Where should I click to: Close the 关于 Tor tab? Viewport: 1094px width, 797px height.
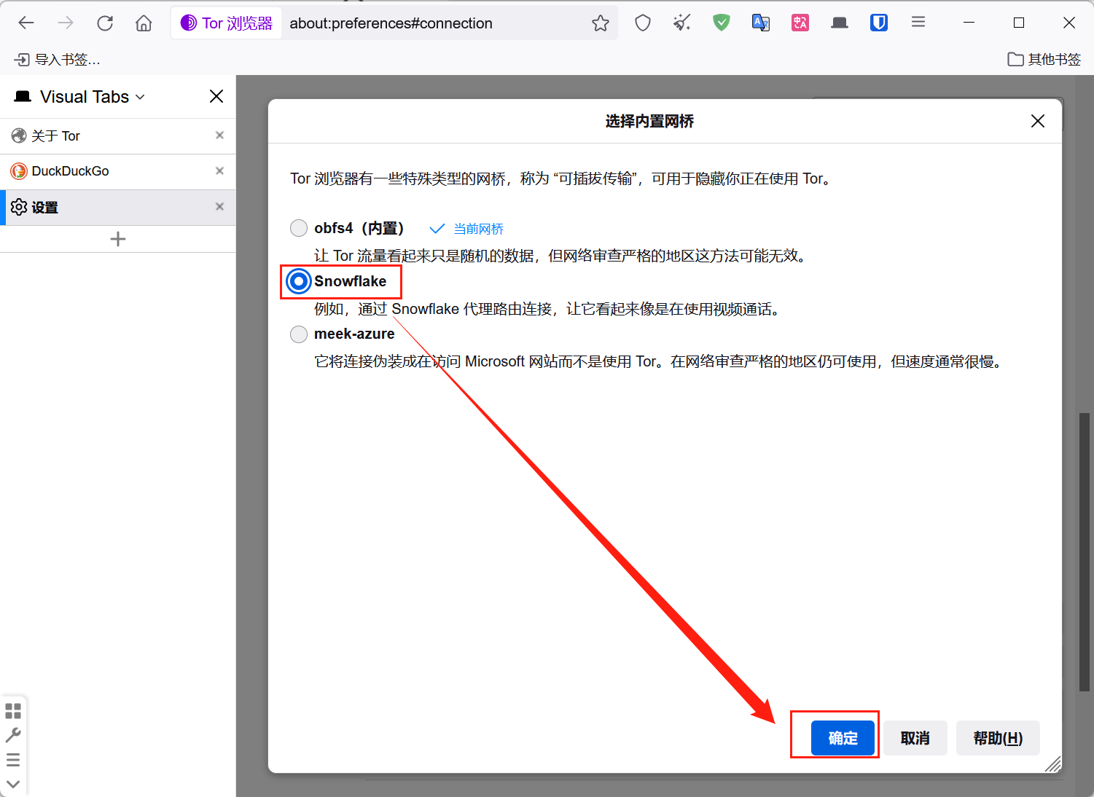[219, 136]
